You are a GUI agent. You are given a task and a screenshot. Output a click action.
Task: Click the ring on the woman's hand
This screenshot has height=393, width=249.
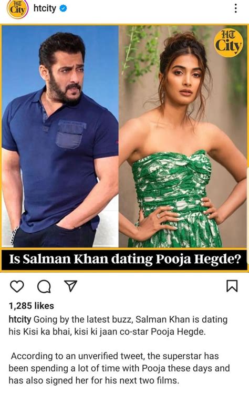click(x=158, y=215)
